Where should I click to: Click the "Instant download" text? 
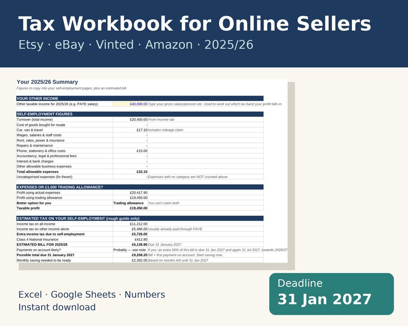click(57, 308)
